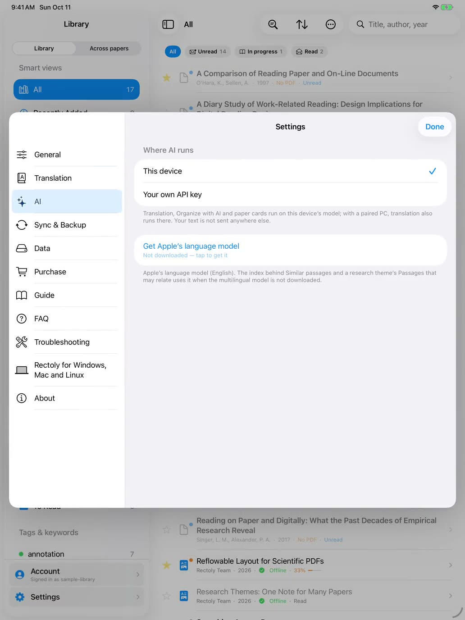
Task: Click the Guide book icon
Action: (22, 295)
